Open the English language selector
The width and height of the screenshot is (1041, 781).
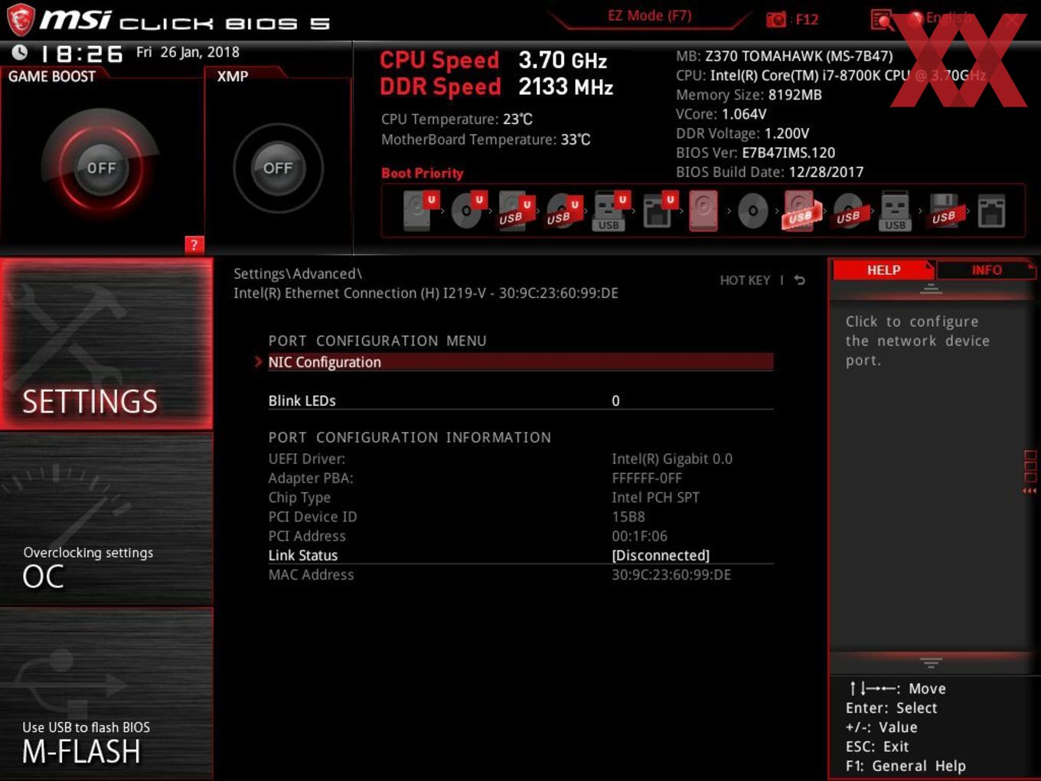pyautogui.click(x=941, y=18)
